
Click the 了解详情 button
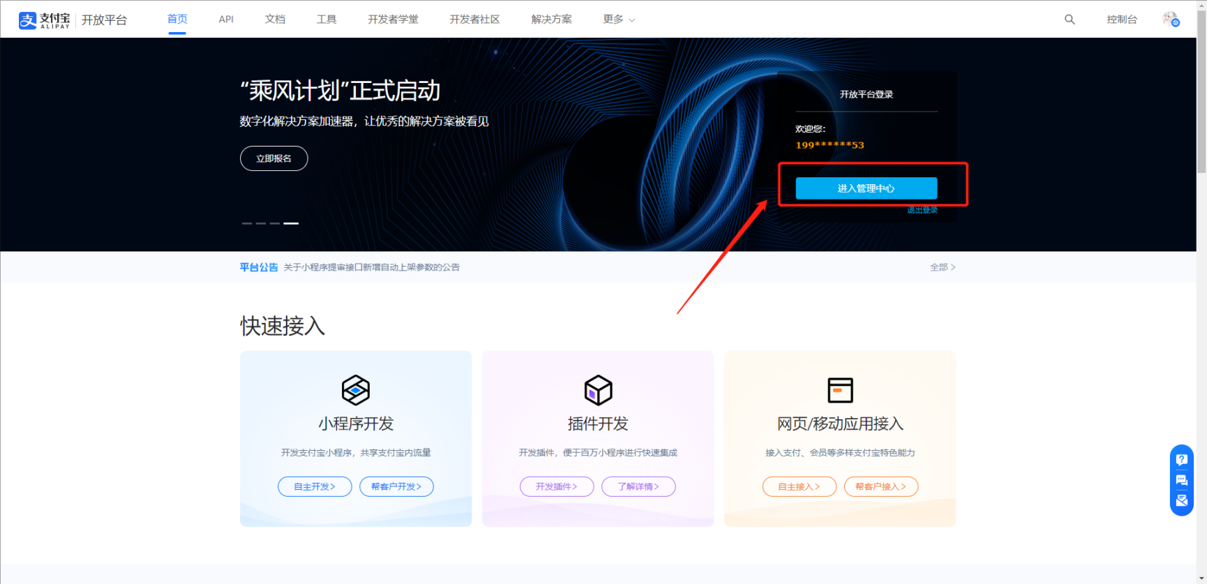pos(638,486)
